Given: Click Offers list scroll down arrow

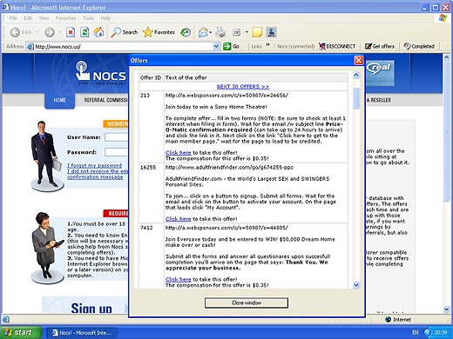Looking at the screenshot, I should tap(356, 285).
